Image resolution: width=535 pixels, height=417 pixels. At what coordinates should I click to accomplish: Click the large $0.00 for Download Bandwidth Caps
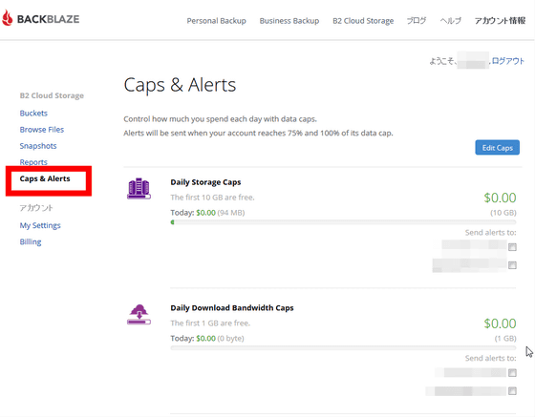pyautogui.click(x=500, y=323)
